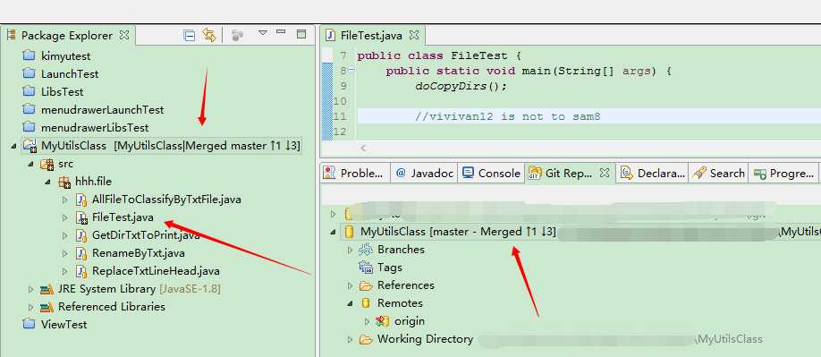Maximize the Package Explorer view
Image resolution: width=821 pixels, height=357 pixels.
point(301,34)
